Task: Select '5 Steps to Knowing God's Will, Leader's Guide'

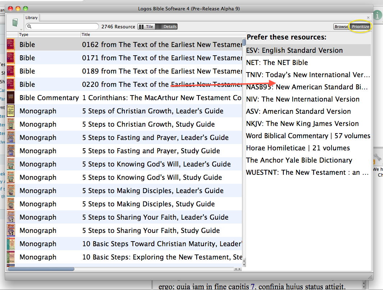Action: [x=156, y=164]
